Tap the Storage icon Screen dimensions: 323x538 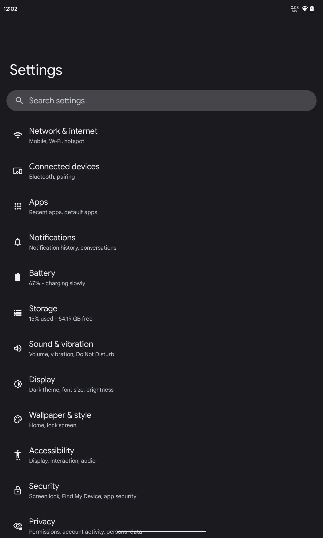coord(18,313)
